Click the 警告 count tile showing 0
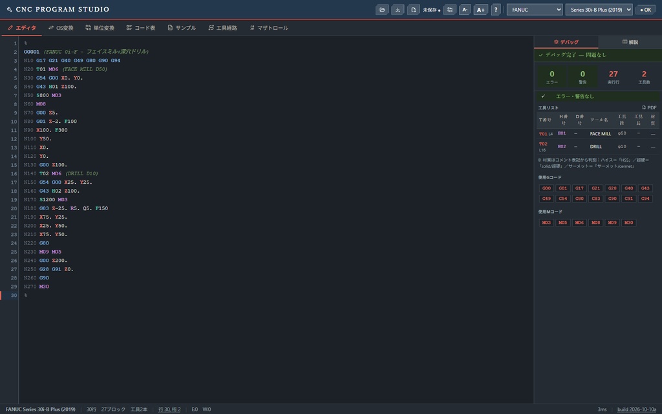 [x=582, y=77]
